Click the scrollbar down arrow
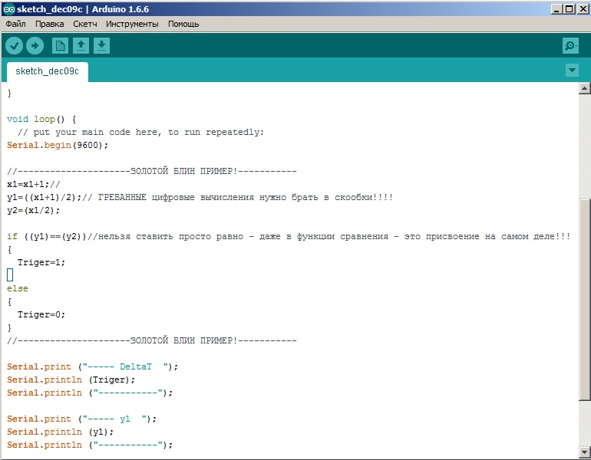The height and width of the screenshot is (460, 591). coord(584,451)
